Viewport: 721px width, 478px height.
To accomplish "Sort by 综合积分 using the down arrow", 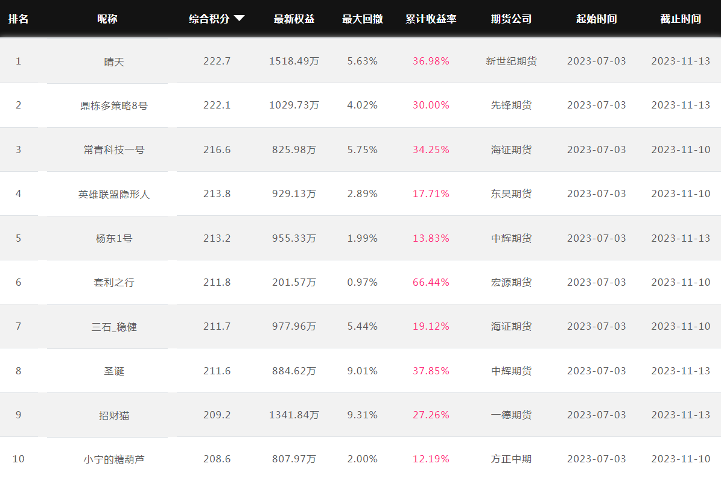I will [239, 18].
